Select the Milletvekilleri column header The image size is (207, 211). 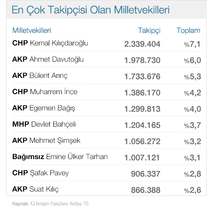[32, 30]
